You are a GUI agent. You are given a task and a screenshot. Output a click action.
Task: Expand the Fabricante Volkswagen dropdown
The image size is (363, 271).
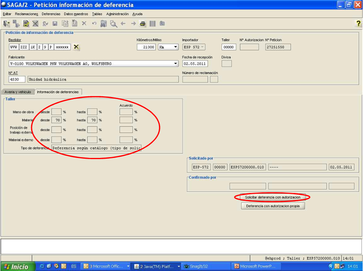[x=176, y=64]
